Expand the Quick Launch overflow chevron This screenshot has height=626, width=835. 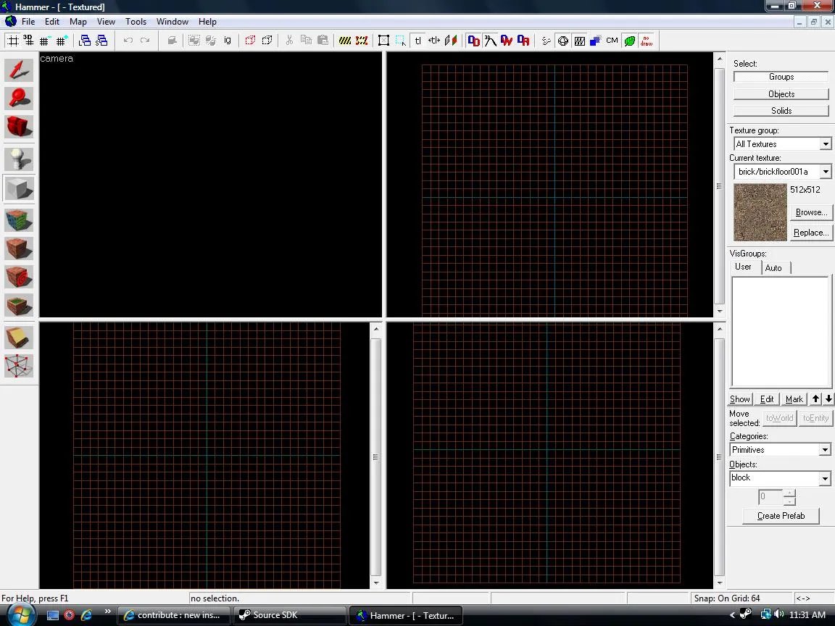(107, 611)
